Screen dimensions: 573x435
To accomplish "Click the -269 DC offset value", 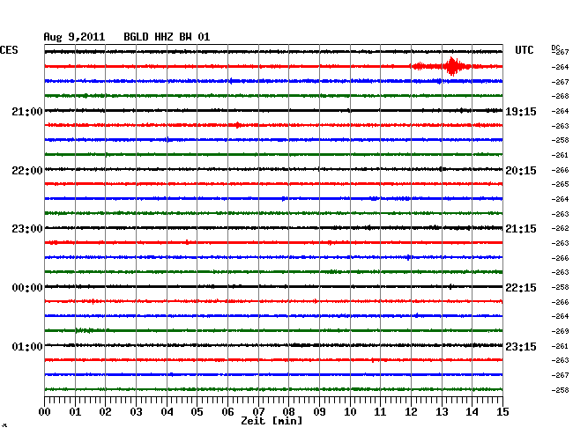I will (561, 331).
